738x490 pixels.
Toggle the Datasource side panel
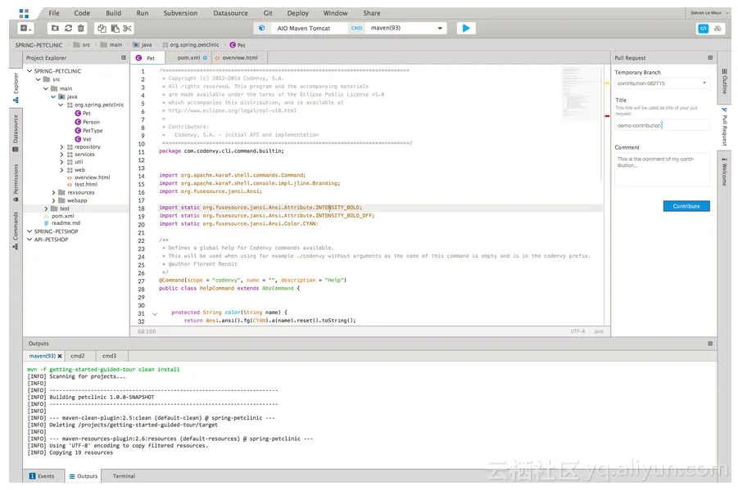point(15,129)
